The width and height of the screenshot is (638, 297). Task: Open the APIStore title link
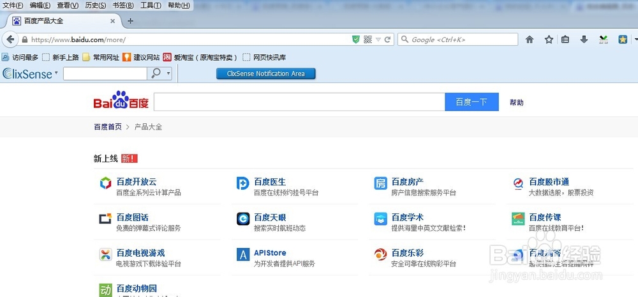tap(270, 253)
